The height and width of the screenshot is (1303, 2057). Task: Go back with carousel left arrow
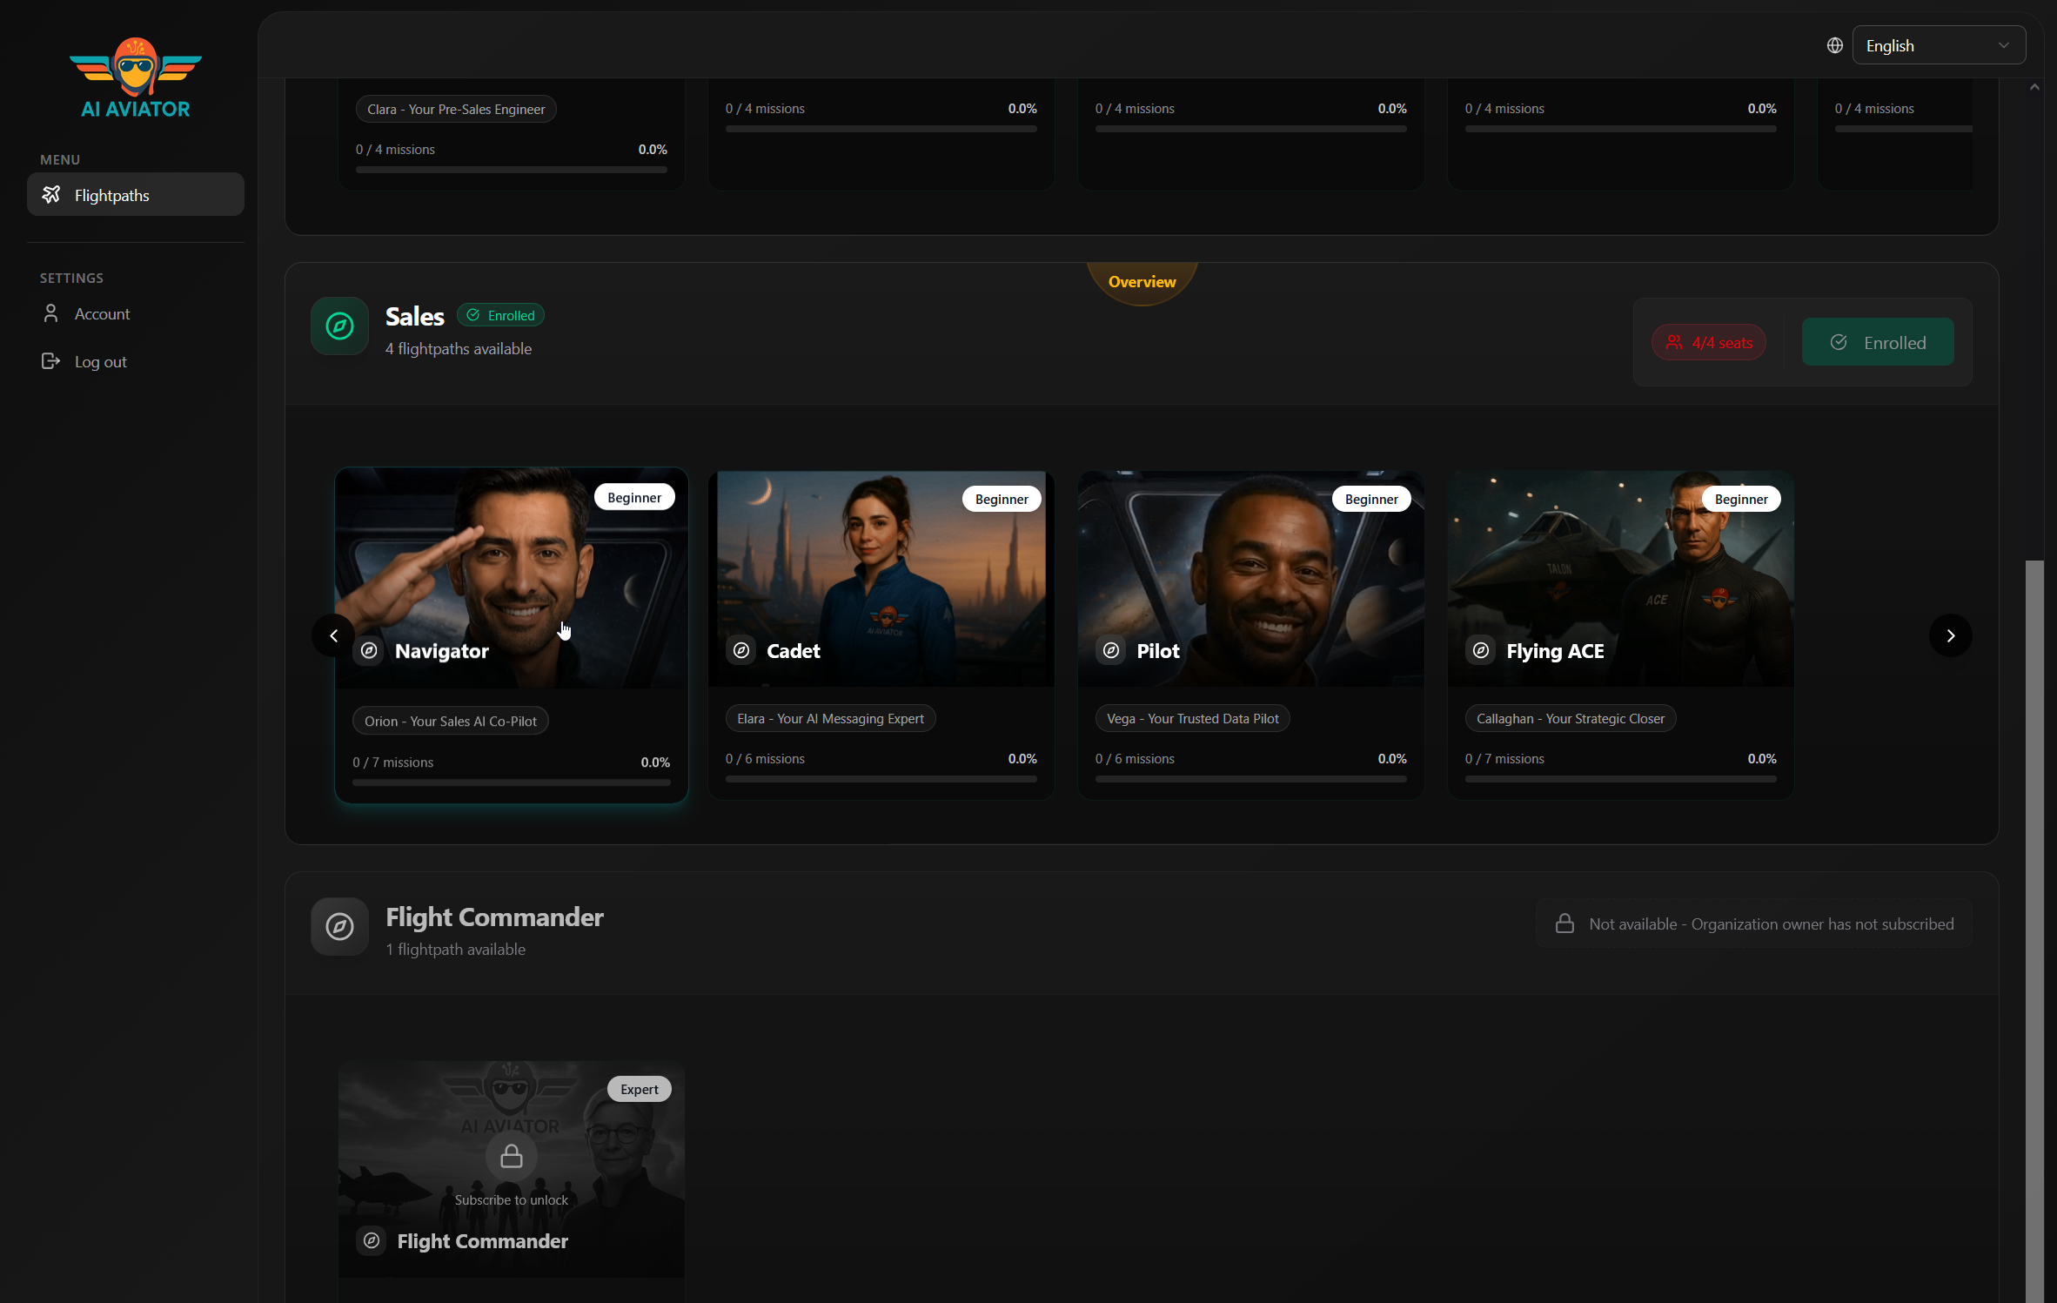pyautogui.click(x=333, y=635)
